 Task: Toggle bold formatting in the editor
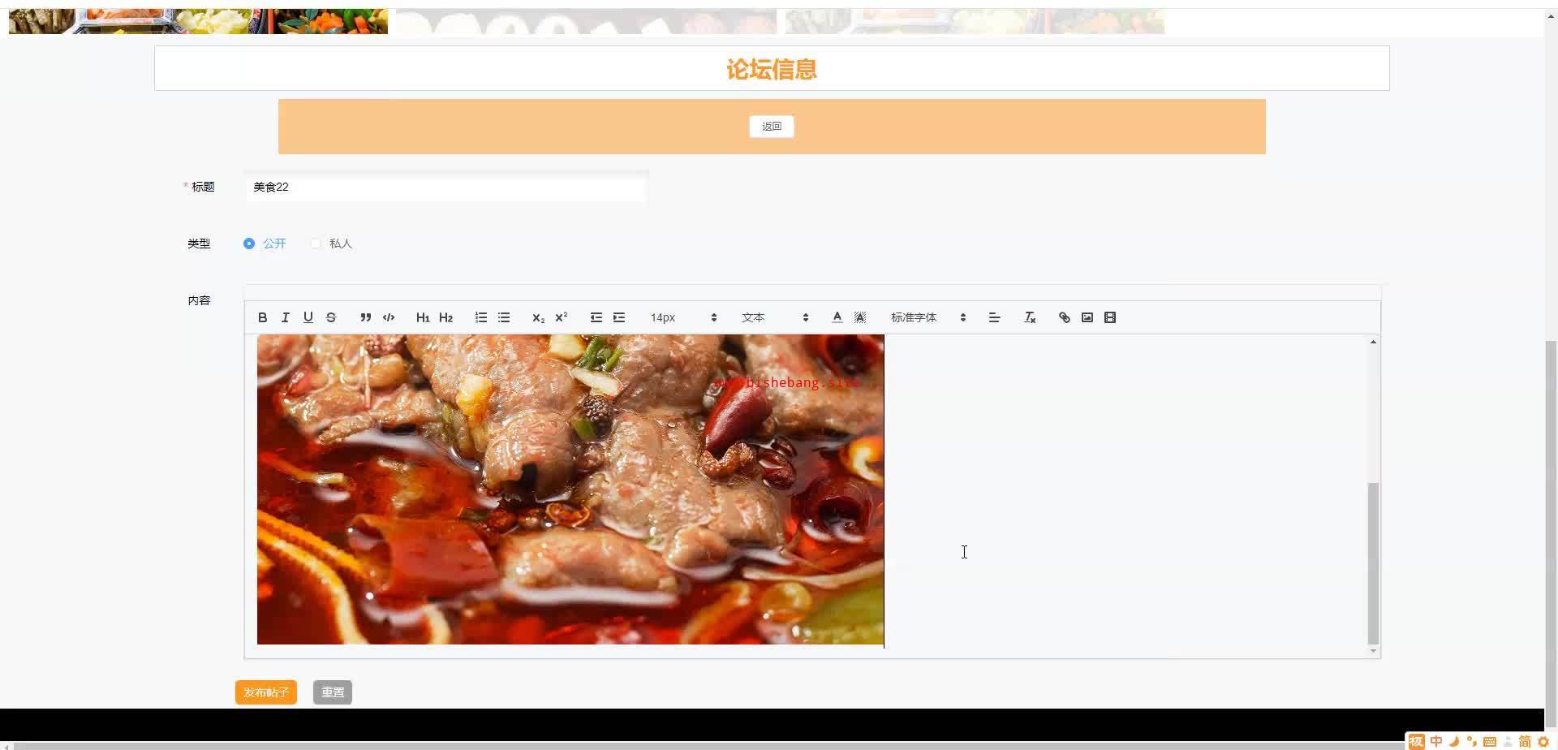pyautogui.click(x=262, y=317)
